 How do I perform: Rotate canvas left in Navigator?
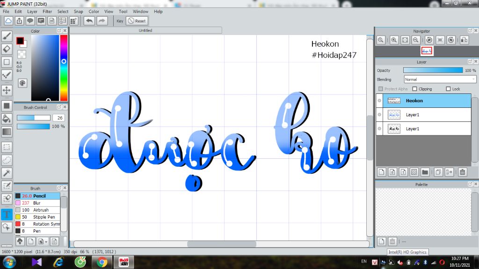click(x=429, y=40)
